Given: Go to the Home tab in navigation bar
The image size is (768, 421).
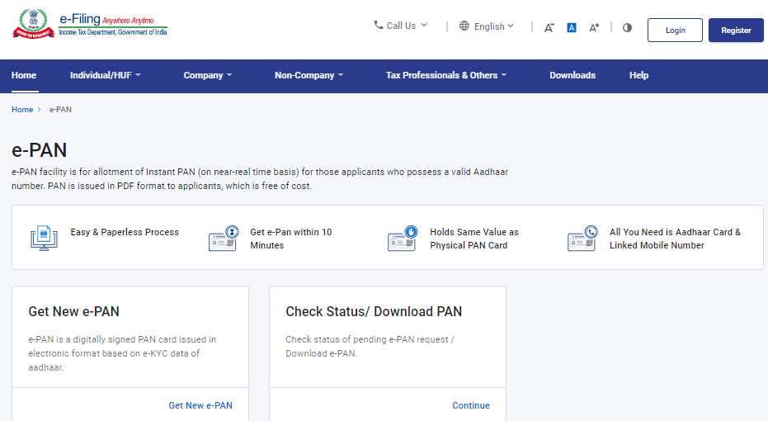Looking at the screenshot, I should click(x=24, y=75).
